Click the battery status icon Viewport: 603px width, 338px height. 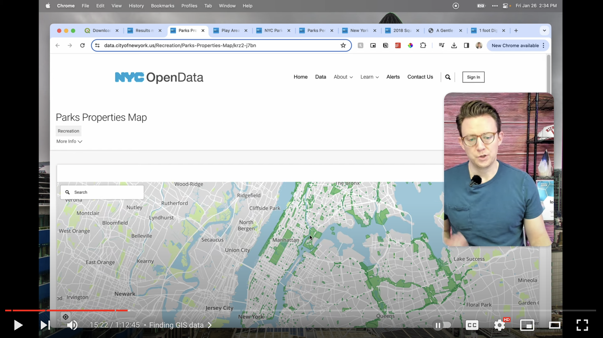point(481,6)
